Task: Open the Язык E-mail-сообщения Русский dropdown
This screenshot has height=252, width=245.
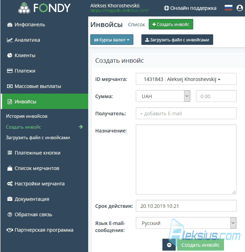Action: (x=186, y=223)
